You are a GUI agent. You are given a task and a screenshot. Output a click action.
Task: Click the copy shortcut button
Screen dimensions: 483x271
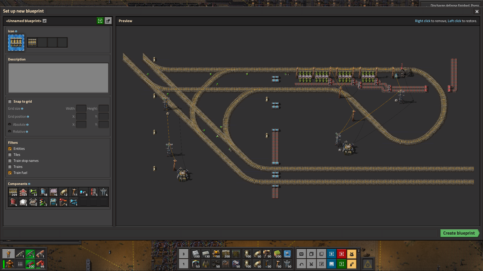click(311, 254)
